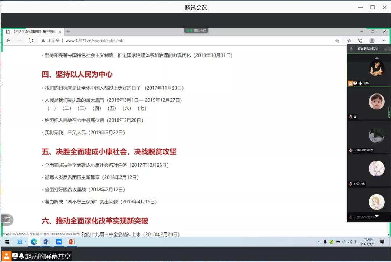Image resolution: width=391 pixels, height=262 pixels.
Task: Click the browser profile avatar
Action: point(372,41)
